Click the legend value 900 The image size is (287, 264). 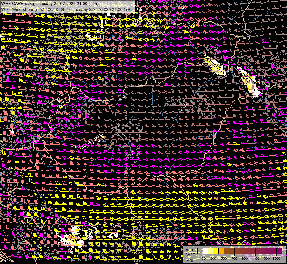[245, 258]
